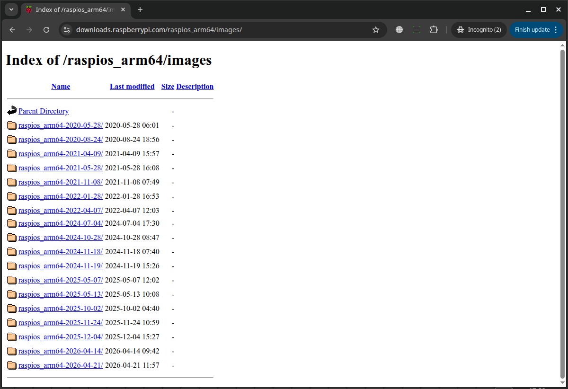Image resolution: width=568 pixels, height=389 pixels.
Task: Click folder icon beside raspios_arm64-2025-05-07
Action: tap(12, 280)
